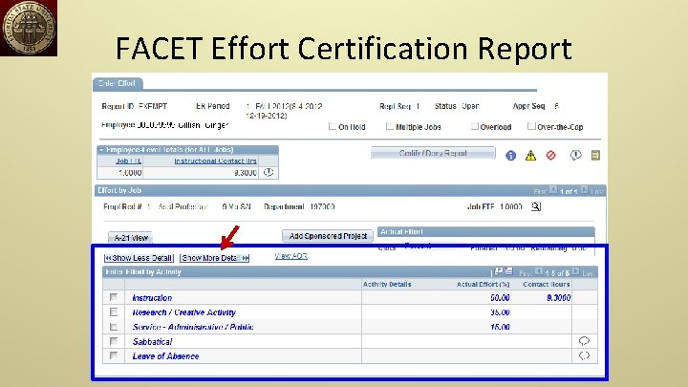Click the Certify / Deny Report button

[x=433, y=153]
